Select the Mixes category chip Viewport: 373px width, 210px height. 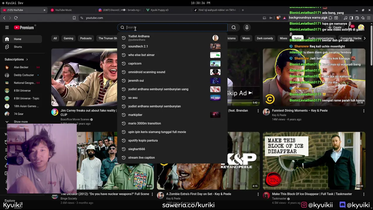[x=284, y=38]
